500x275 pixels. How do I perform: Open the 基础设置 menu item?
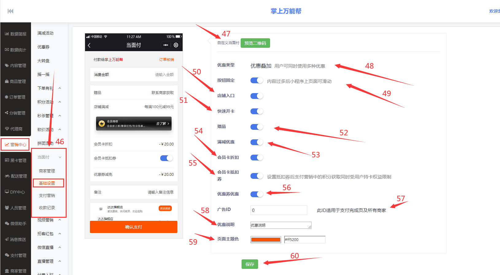(47, 183)
